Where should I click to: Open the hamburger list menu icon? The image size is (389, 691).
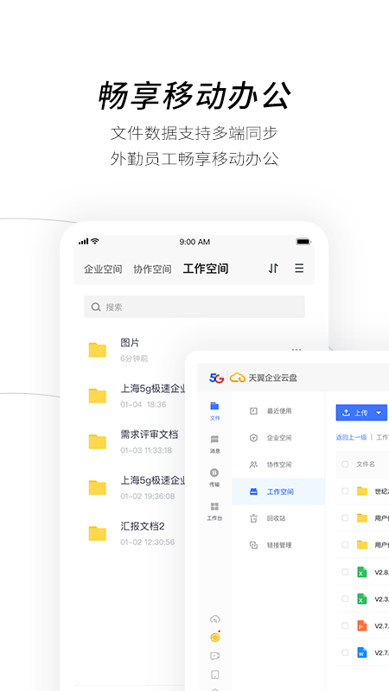tap(299, 268)
